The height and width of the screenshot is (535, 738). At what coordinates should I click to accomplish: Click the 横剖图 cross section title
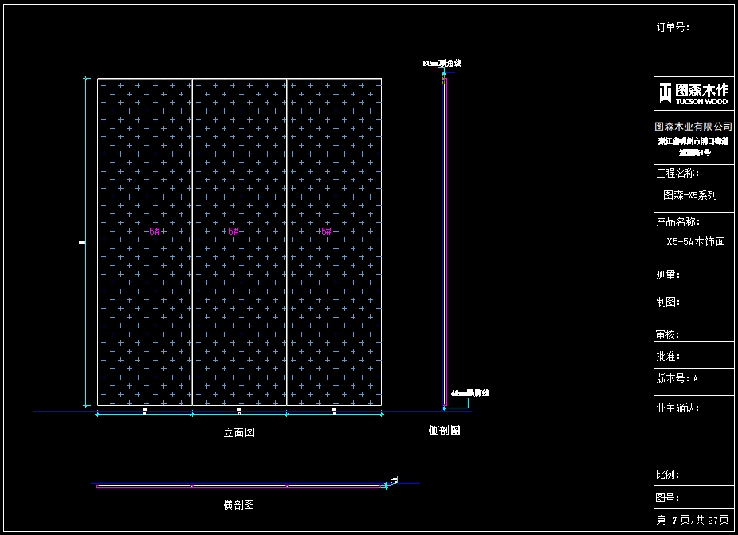(x=238, y=505)
